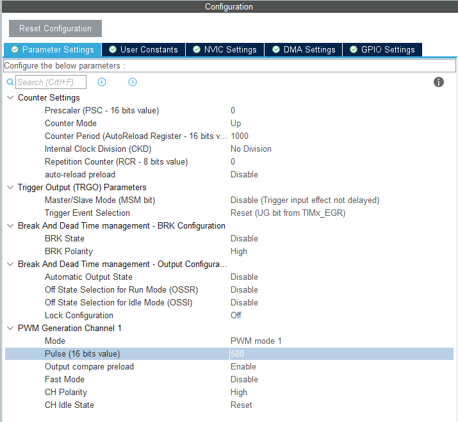The image size is (458, 422).
Task: Select the auto-reload preload label
Action: 80,175
